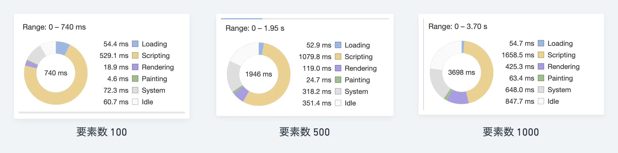Click Loading swatch in 要素数 500 panel
This screenshot has height=153, width=618.
(338, 45)
